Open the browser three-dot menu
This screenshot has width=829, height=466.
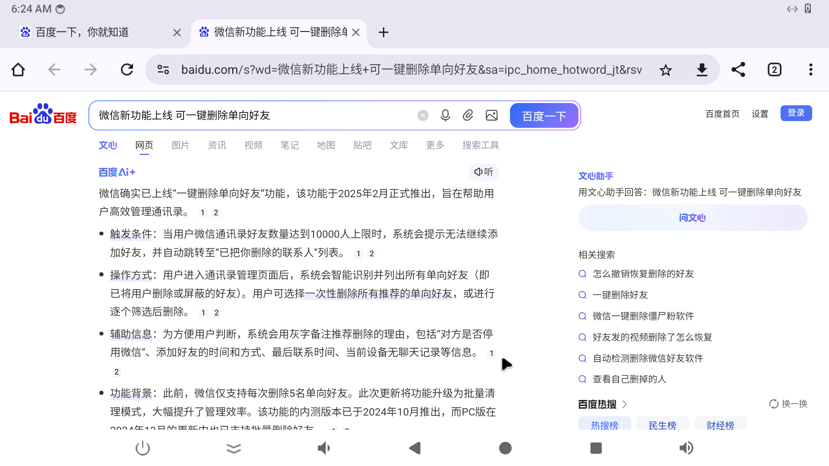pyautogui.click(x=810, y=70)
